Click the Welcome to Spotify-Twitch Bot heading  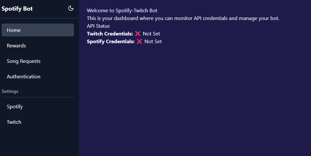(x=122, y=11)
